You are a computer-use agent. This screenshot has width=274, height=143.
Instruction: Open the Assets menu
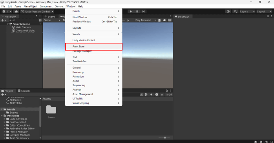(18, 6)
